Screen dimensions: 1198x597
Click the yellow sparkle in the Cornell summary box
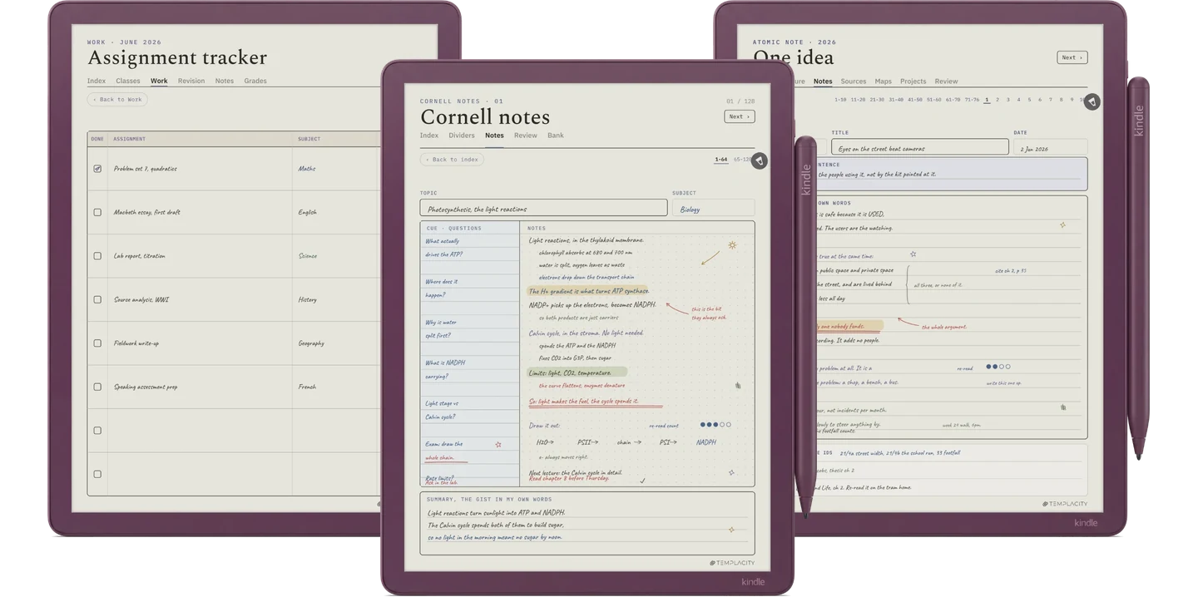coord(731,530)
